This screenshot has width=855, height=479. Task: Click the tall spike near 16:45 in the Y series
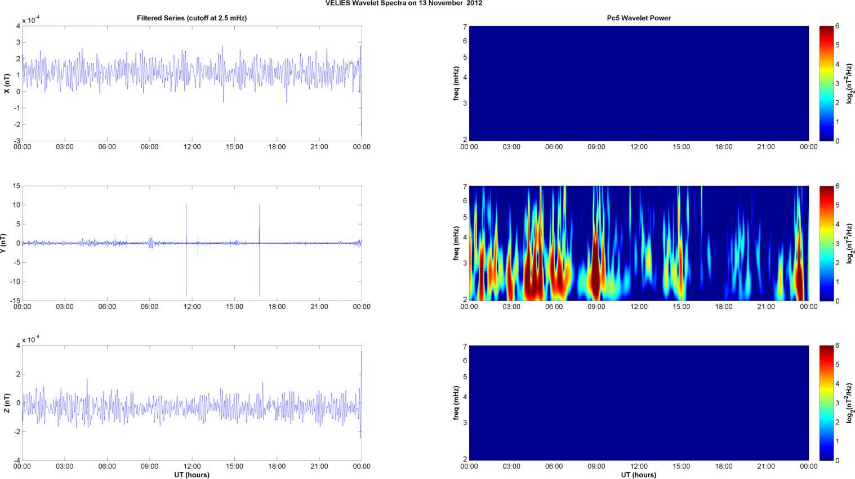point(259,250)
